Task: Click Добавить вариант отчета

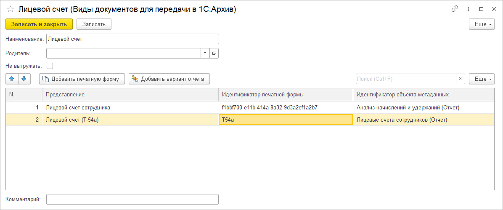Action: pyautogui.click(x=169, y=79)
